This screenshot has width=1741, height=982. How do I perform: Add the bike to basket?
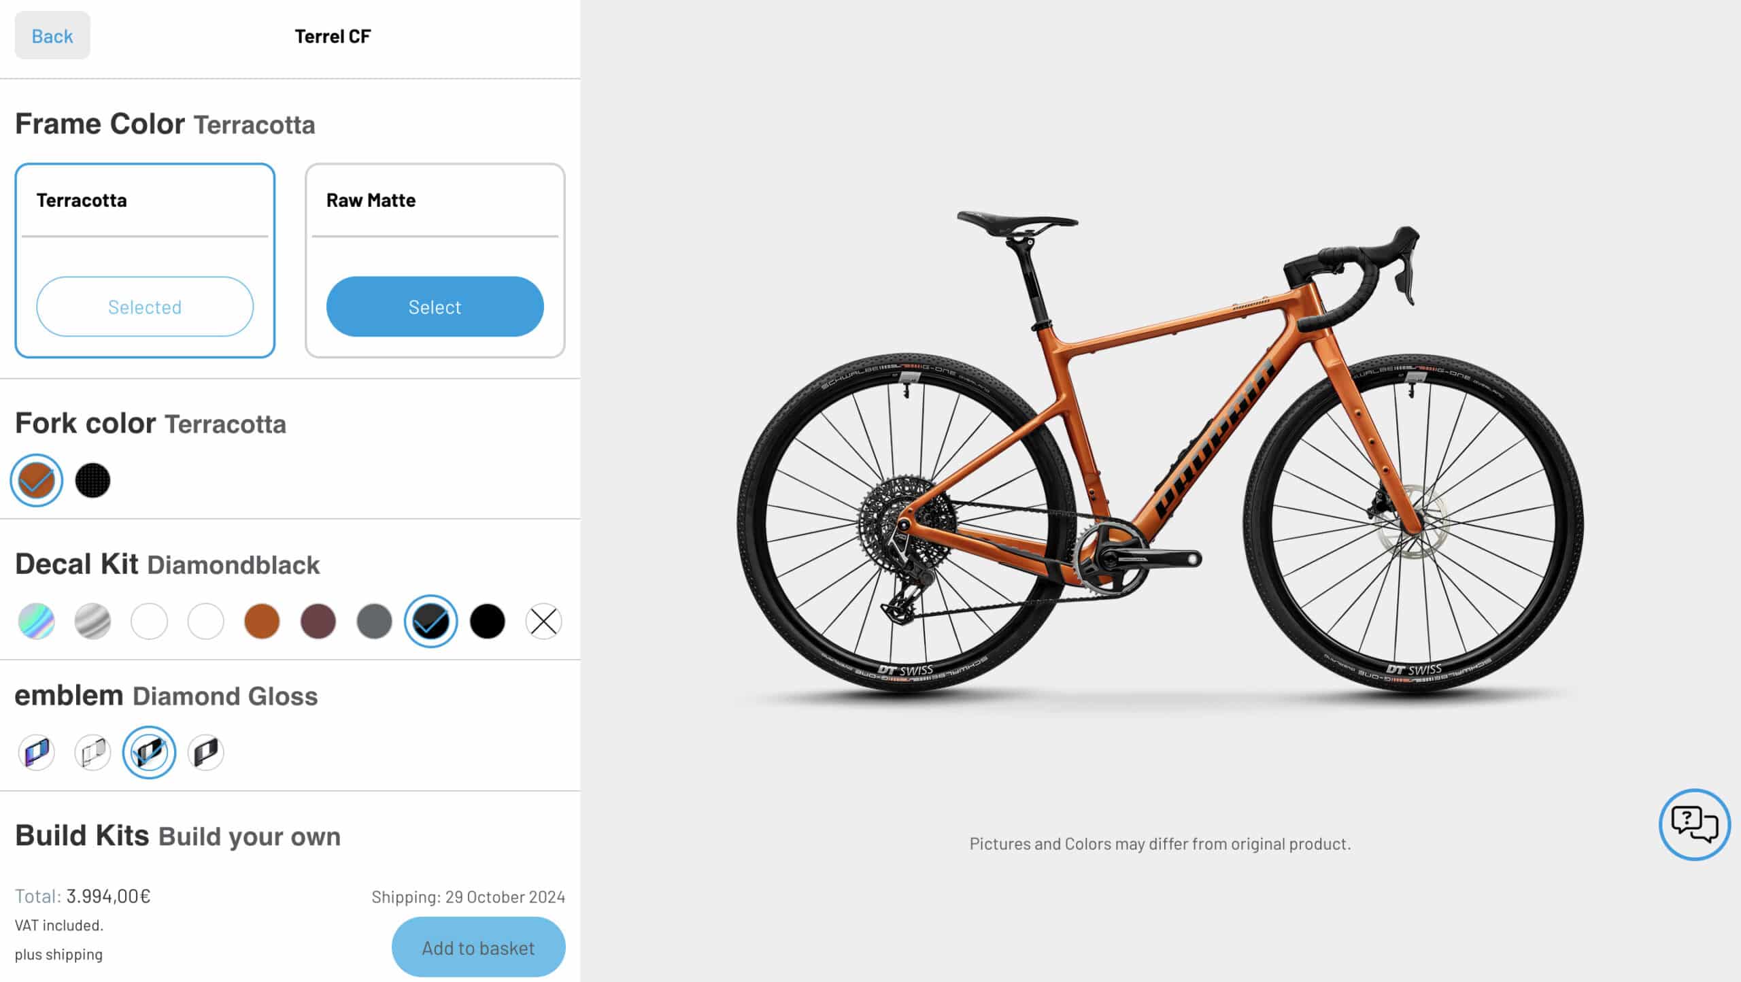coord(479,947)
